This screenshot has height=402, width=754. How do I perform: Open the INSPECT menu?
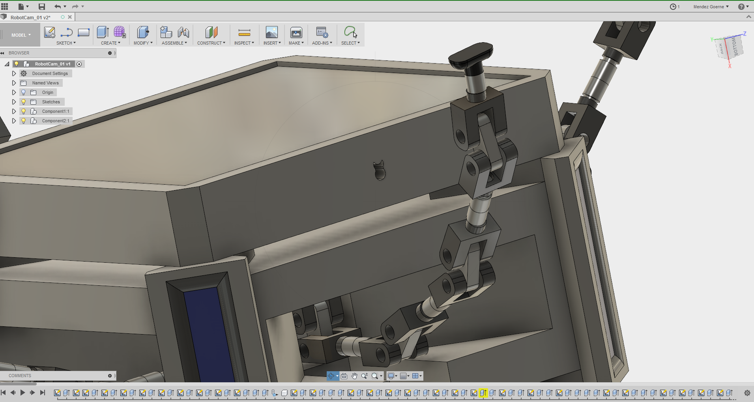coord(244,43)
